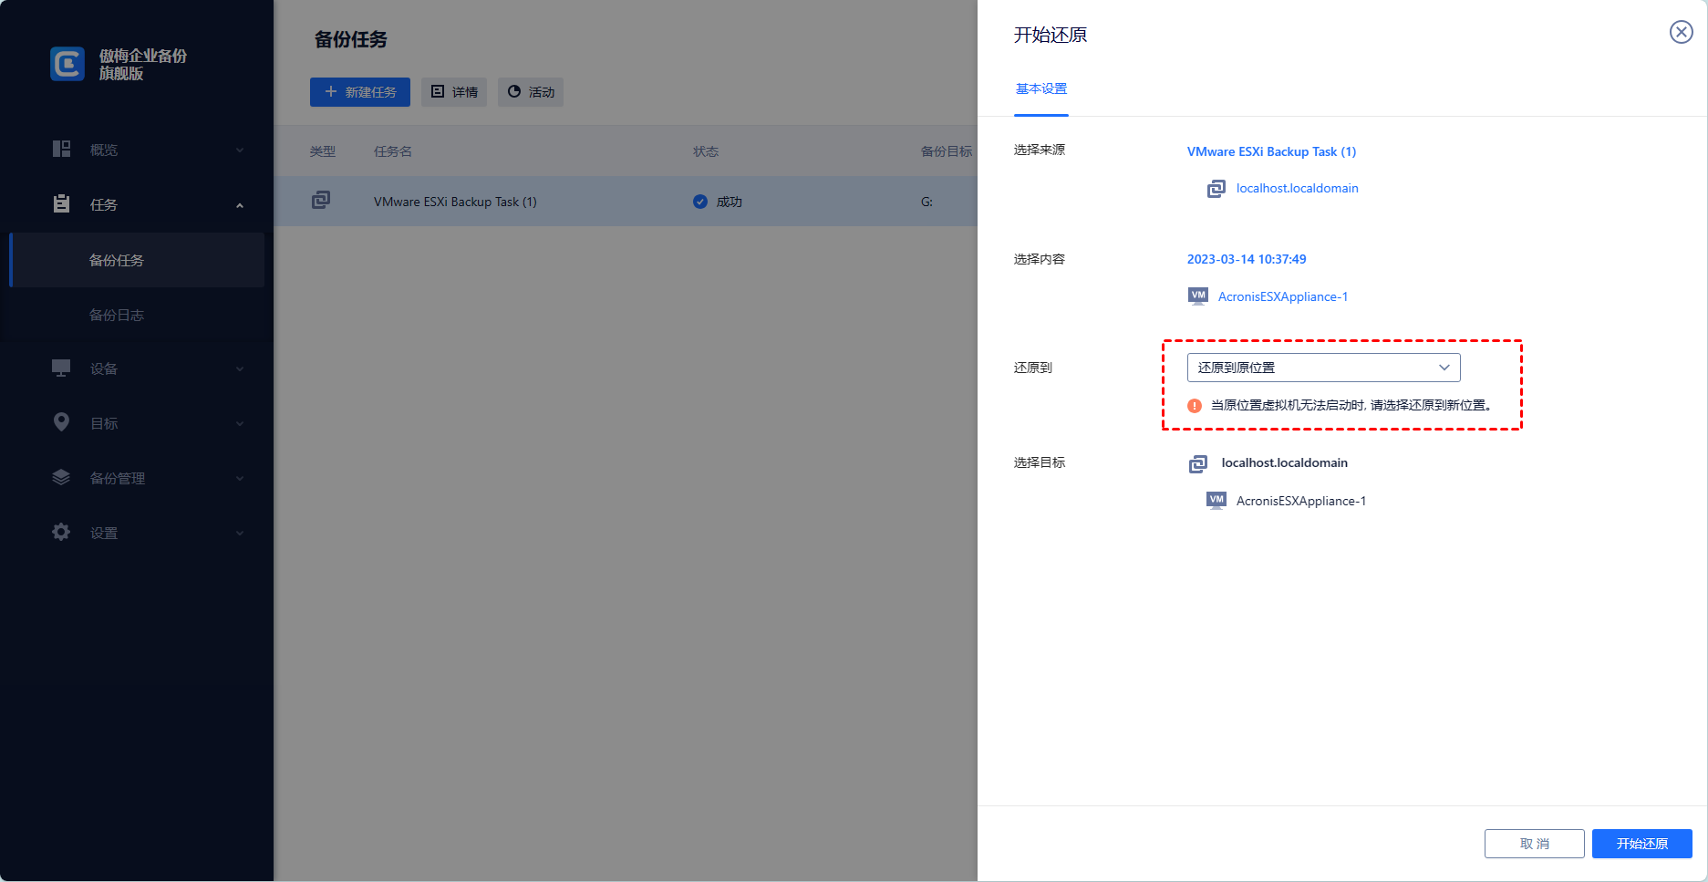Click the blue localhost.localdomain source link
Viewport: 1708px width, 882px height.
tap(1298, 188)
